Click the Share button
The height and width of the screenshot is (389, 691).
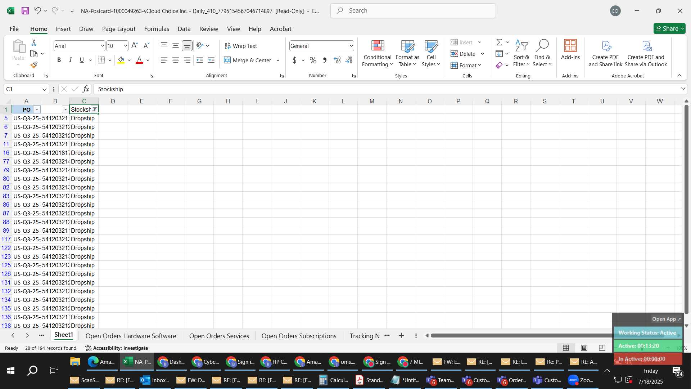[x=669, y=28]
